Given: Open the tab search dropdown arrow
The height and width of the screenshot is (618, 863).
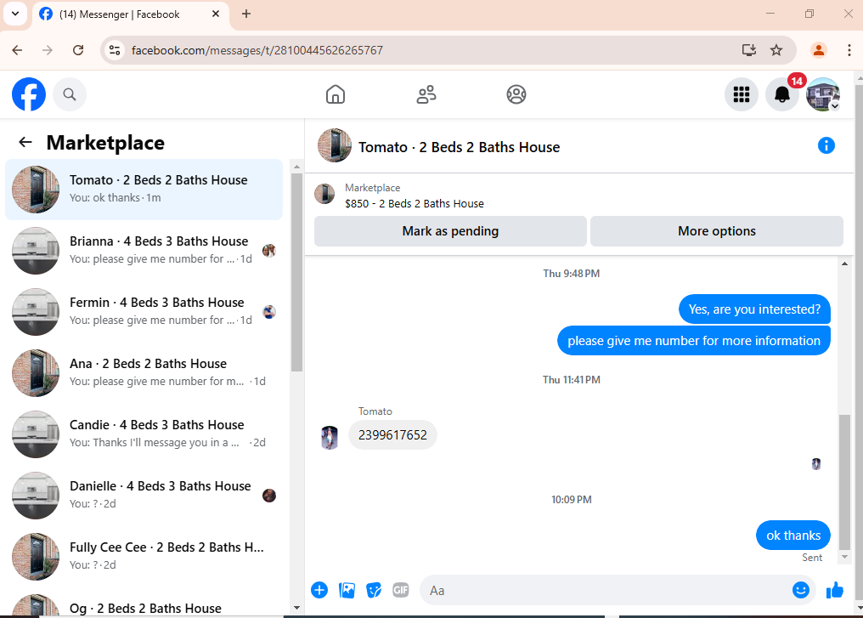Looking at the screenshot, I should (x=15, y=14).
